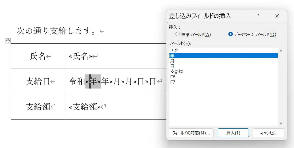Click the キャンセル button
The width and height of the screenshot is (294, 148).
268,133
